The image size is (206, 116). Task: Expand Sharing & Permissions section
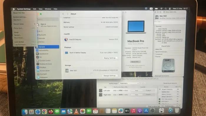[x=154, y=76]
